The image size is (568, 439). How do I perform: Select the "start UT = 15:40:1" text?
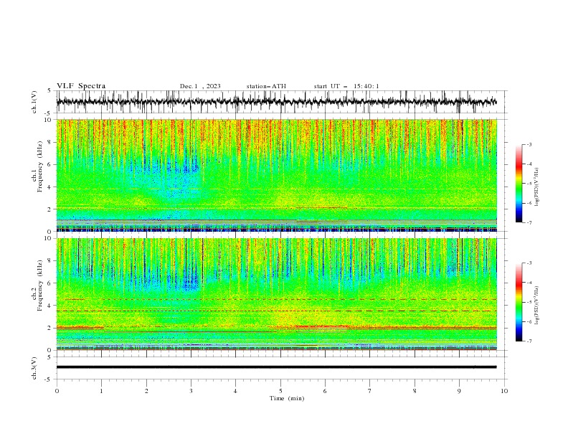click(x=346, y=86)
